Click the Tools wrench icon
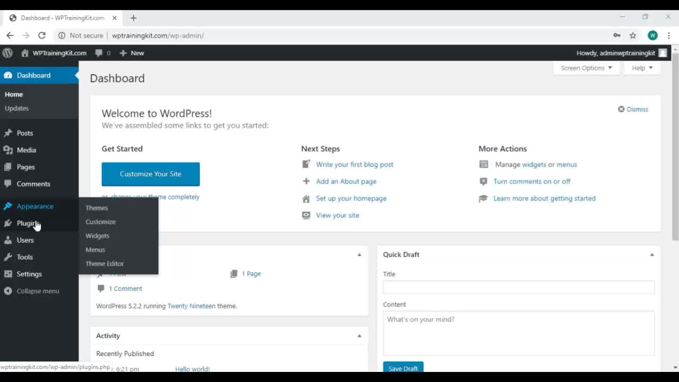Screen dimensions: 679x382 (8, 257)
